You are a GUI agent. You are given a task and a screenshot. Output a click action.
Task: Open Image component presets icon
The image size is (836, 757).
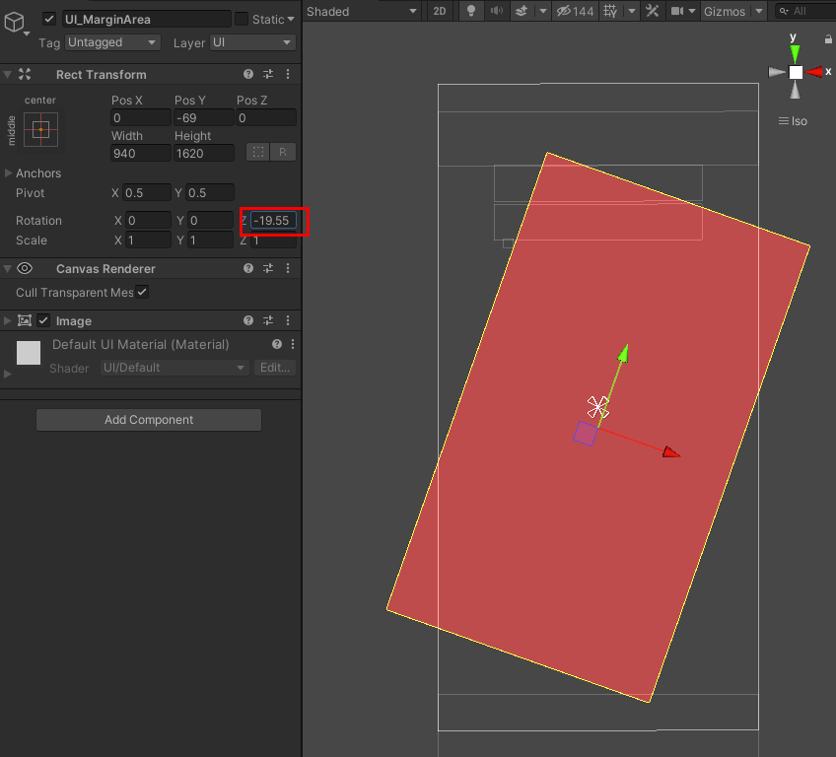click(268, 320)
